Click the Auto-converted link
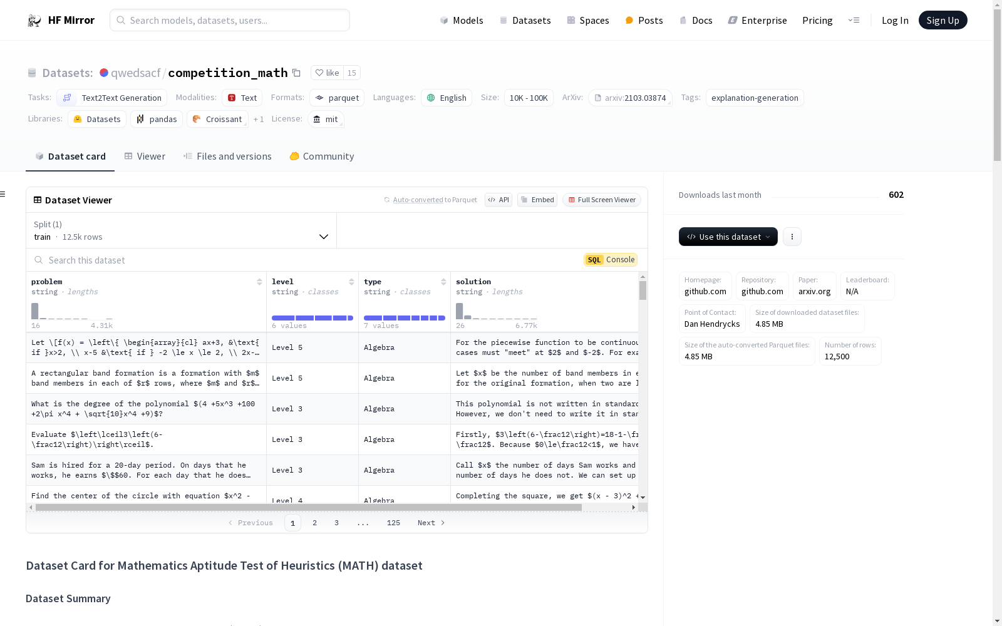 [418, 200]
